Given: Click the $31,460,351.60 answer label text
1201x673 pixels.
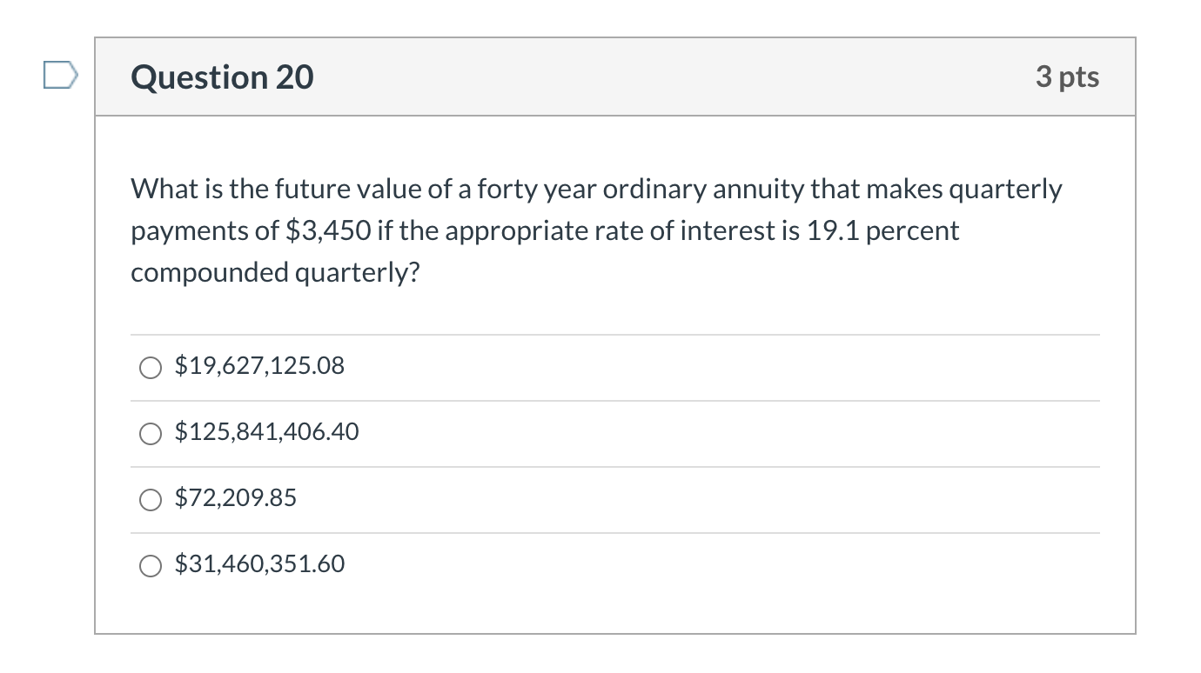Looking at the screenshot, I should click(x=259, y=564).
